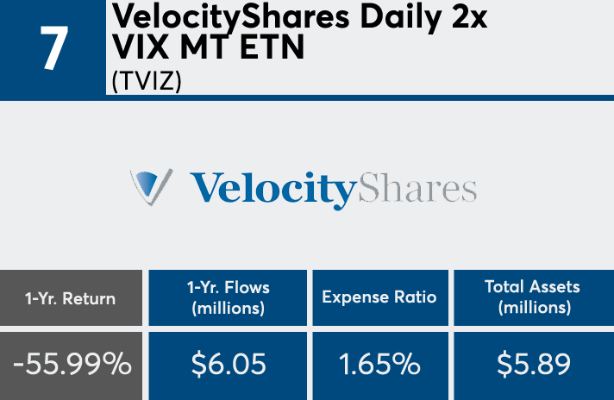This screenshot has width=614, height=400.
Task: Select the Expense Ratio header cell
Action: [x=379, y=297]
